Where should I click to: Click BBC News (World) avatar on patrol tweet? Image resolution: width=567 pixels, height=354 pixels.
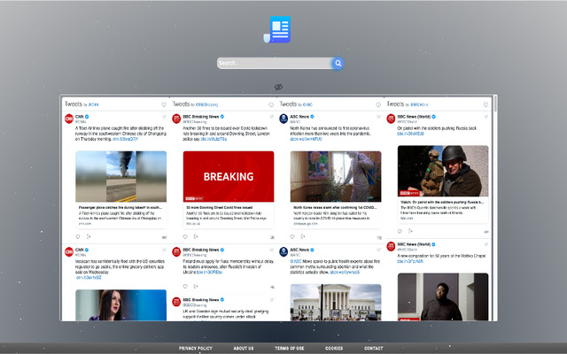pos(391,119)
